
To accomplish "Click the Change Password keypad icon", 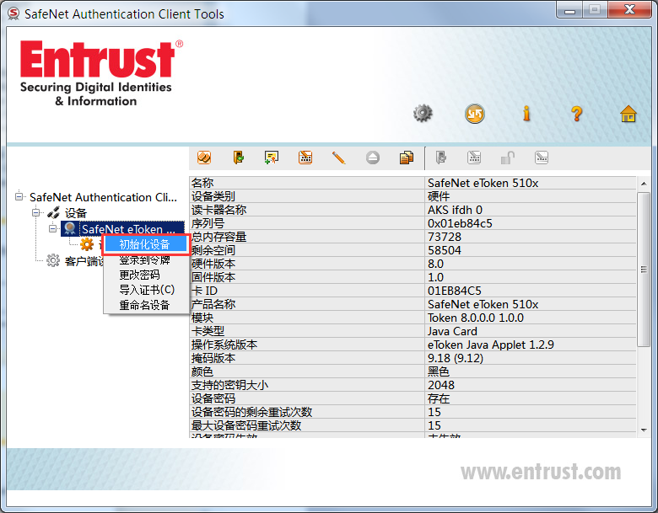I will tap(305, 158).
